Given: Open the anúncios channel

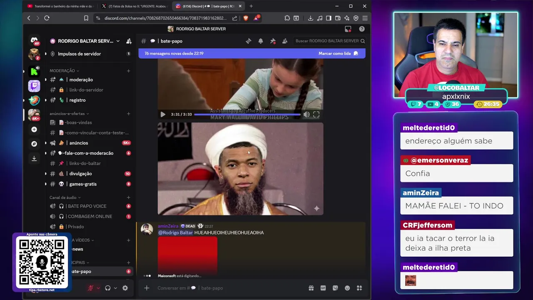Looking at the screenshot, I should tap(90, 143).
